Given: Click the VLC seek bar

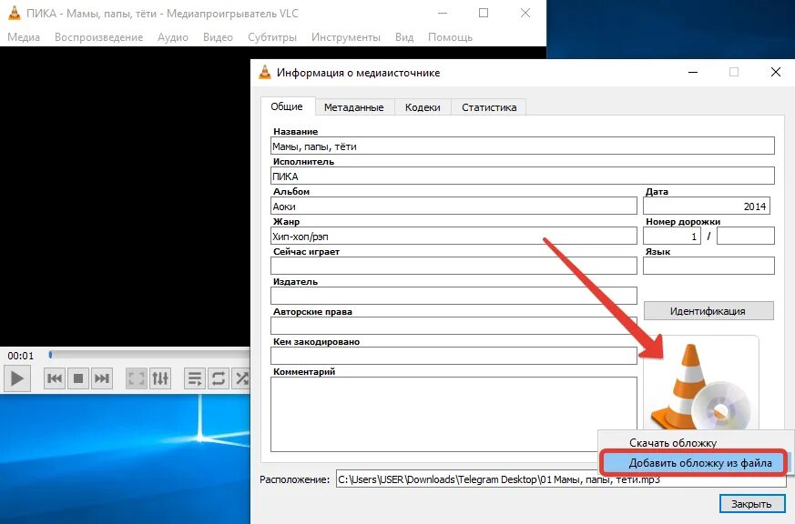Looking at the screenshot, I should tap(149, 356).
